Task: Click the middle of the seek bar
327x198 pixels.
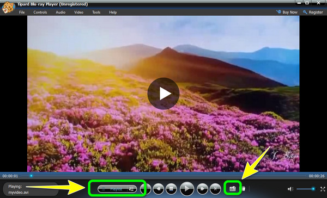Action: [x=163, y=176]
